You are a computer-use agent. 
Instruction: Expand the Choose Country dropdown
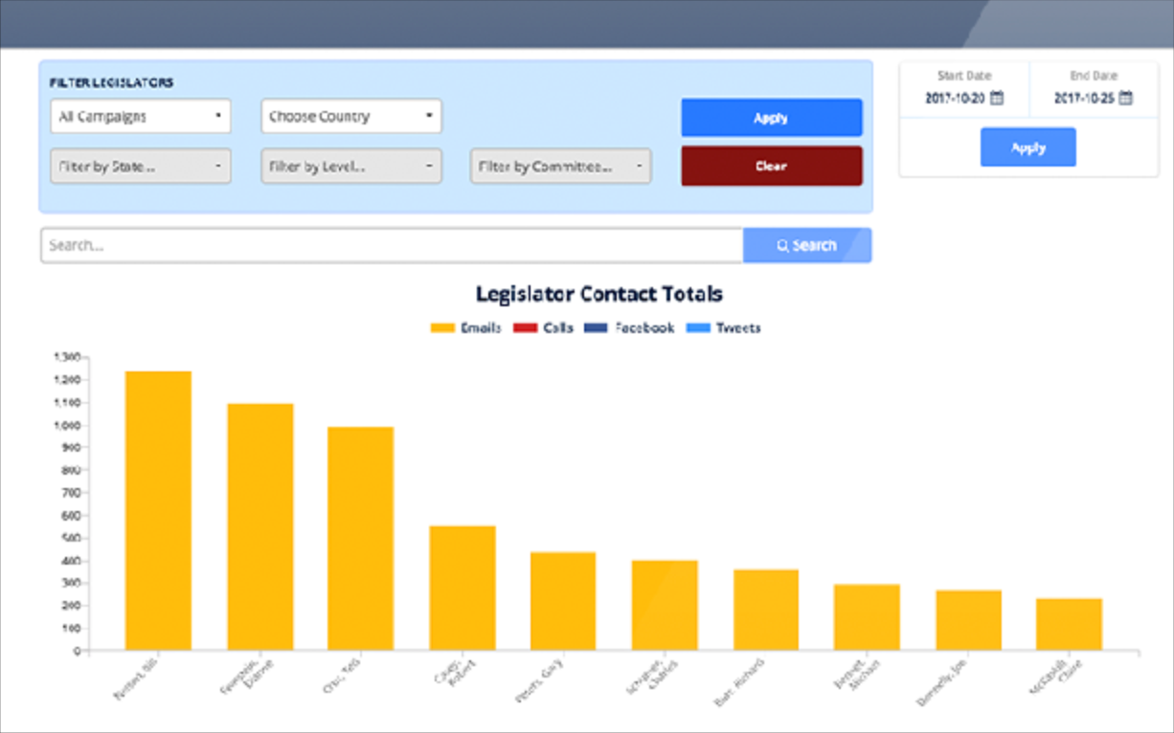click(350, 116)
